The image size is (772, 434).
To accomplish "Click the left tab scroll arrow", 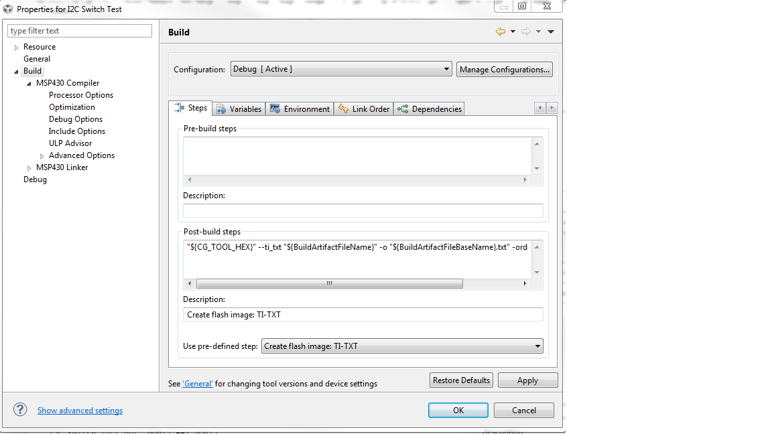I will (539, 107).
